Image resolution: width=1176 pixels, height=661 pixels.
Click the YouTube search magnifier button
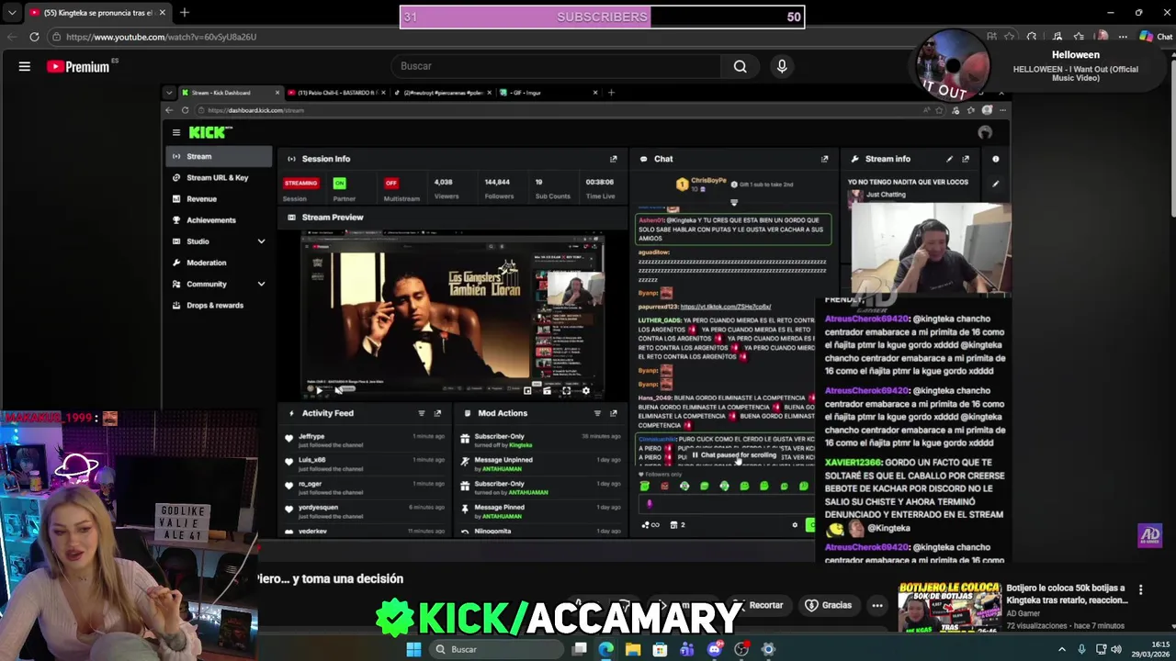point(740,66)
